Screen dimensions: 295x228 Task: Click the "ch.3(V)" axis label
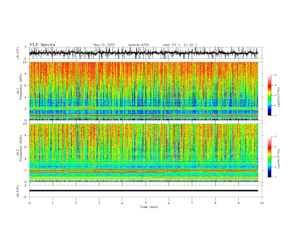[18, 191]
